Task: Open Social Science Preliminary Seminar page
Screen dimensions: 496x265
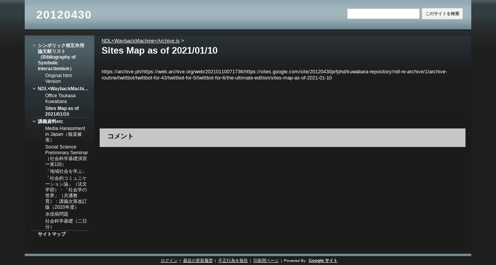Action: click(x=66, y=155)
